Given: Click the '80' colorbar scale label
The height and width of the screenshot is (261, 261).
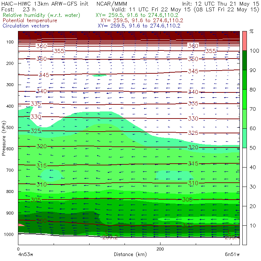Looking at the screenshot, I should 253,90.
